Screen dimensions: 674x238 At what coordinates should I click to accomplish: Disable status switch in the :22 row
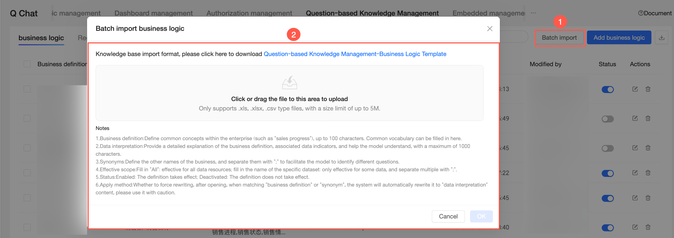pyautogui.click(x=608, y=173)
